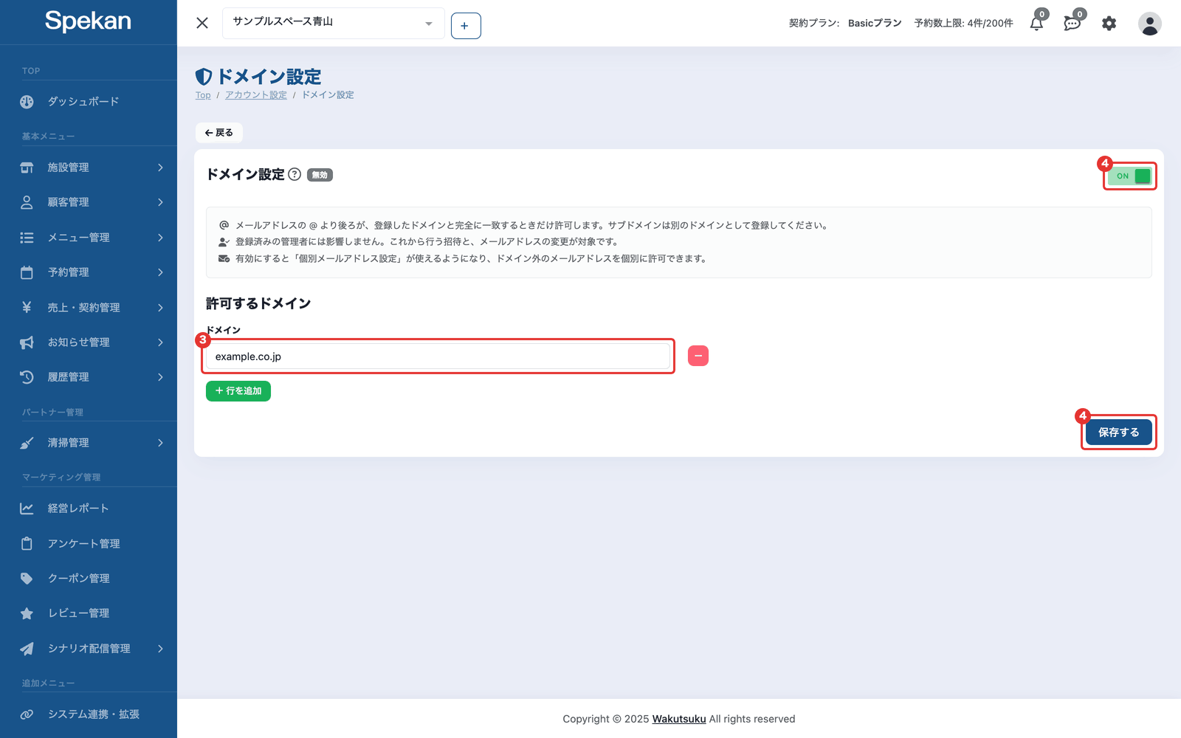Open the settings gear icon

click(1109, 24)
